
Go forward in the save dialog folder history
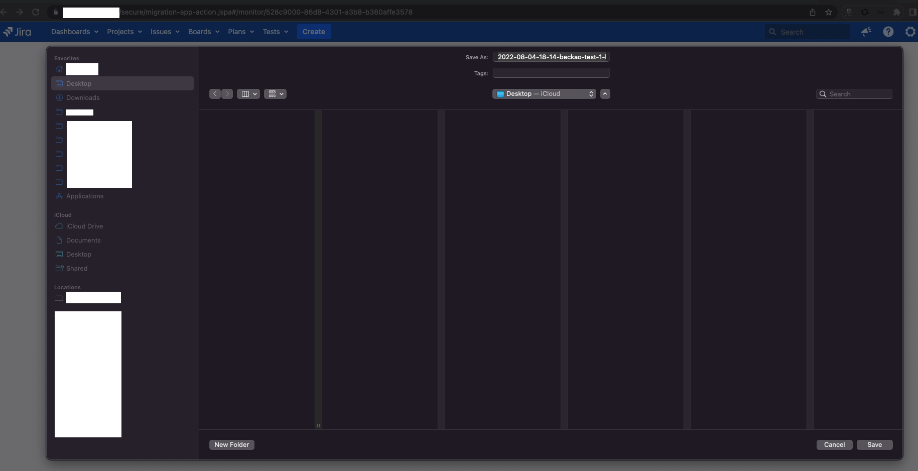(227, 94)
